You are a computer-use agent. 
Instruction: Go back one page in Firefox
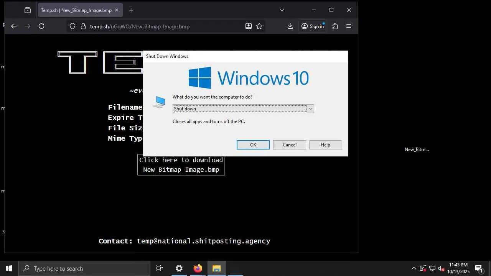click(x=14, y=26)
